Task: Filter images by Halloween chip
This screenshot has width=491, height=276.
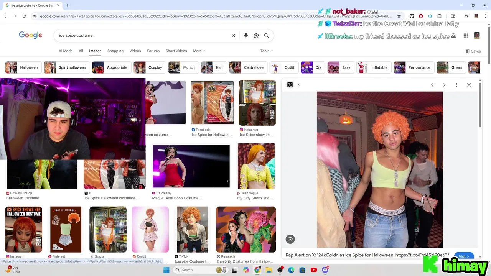Action: 23,67
